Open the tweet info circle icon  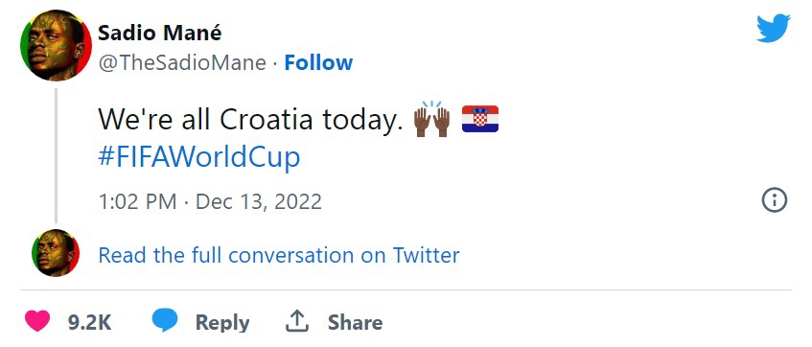tap(775, 200)
